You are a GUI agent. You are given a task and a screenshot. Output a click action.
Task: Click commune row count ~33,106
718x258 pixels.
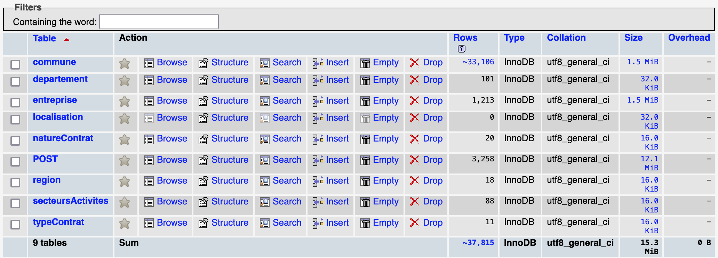[x=478, y=62]
